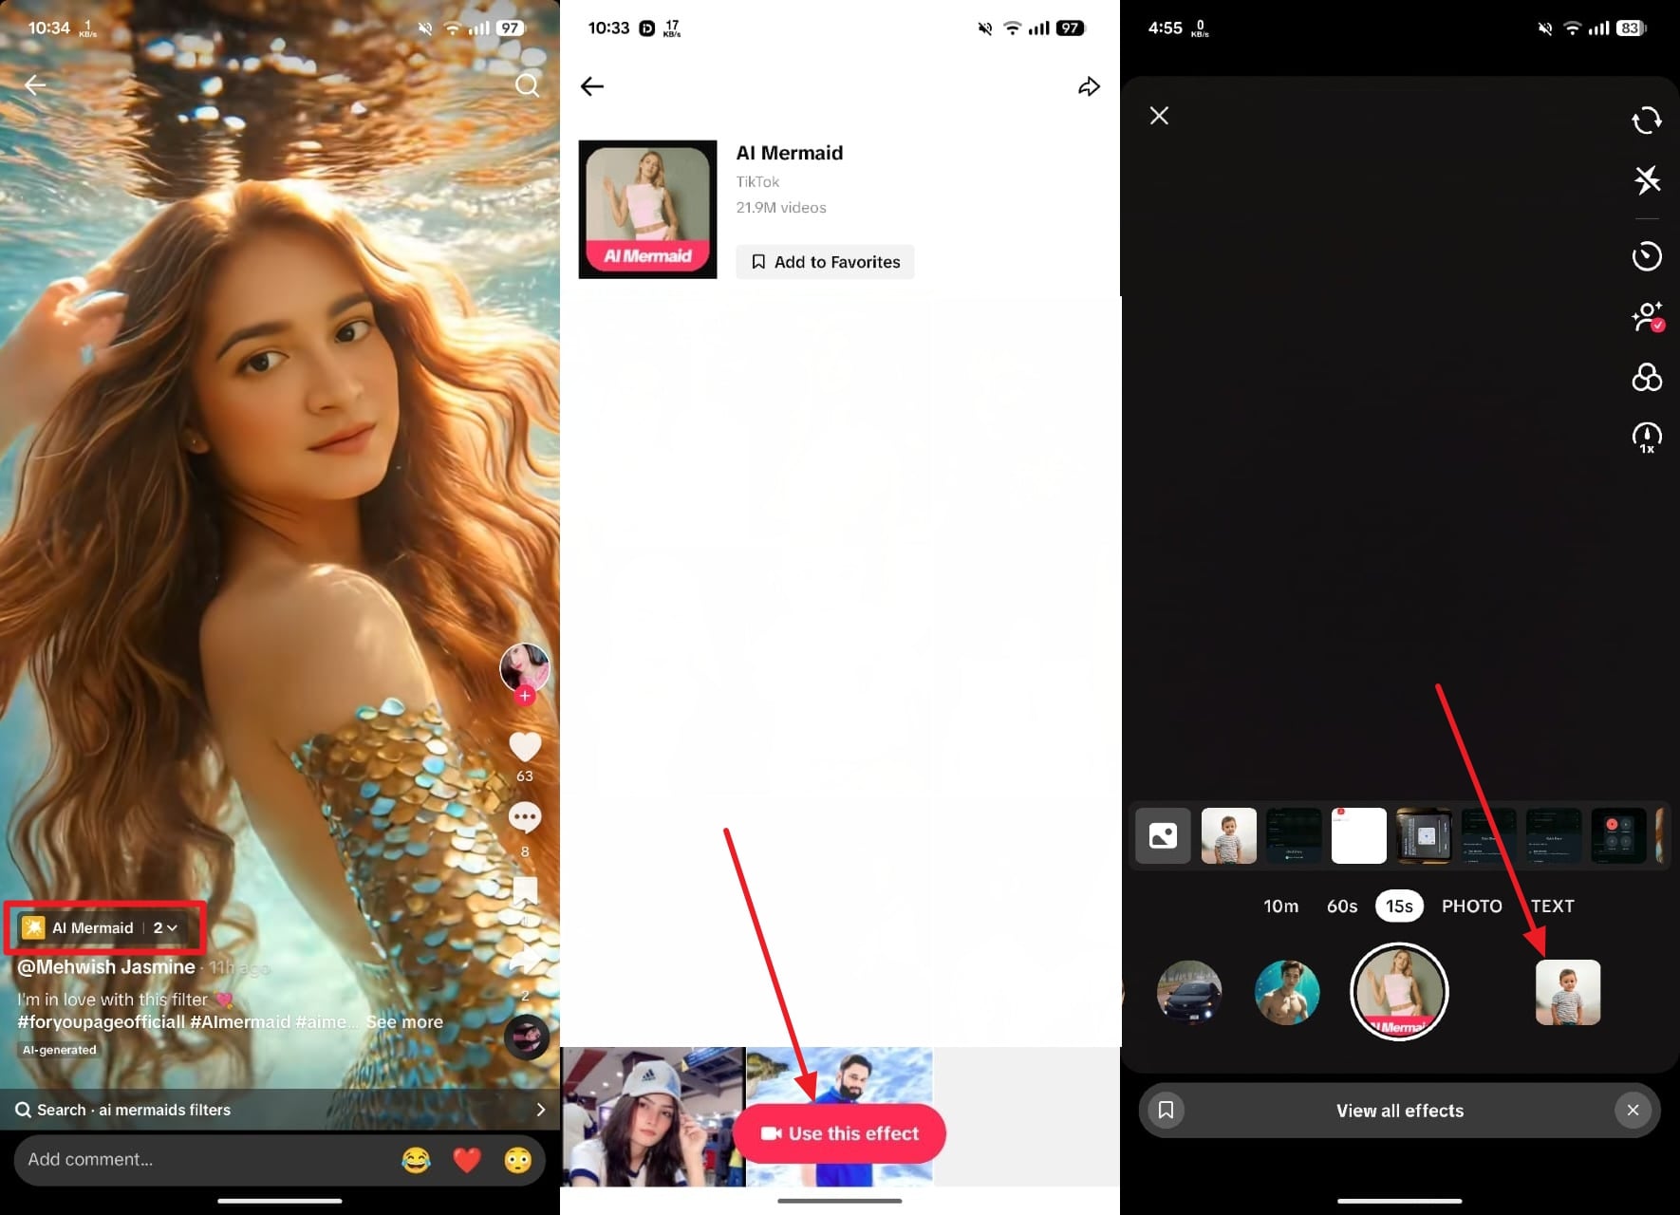
Task: Insert laughing emoji in comment
Action: pyautogui.click(x=416, y=1160)
